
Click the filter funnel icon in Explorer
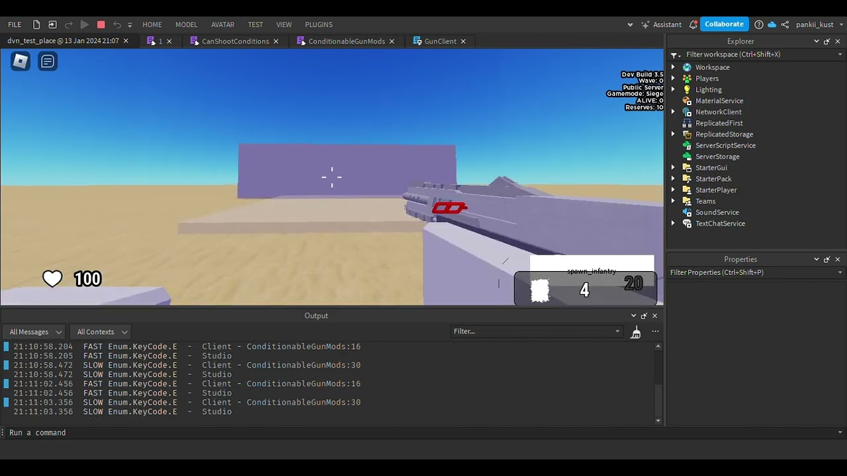[x=674, y=55]
